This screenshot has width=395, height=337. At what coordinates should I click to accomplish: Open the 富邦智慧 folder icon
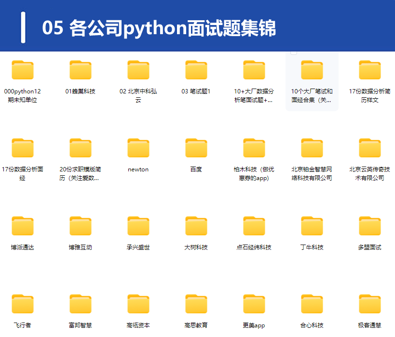tap(81, 304)
